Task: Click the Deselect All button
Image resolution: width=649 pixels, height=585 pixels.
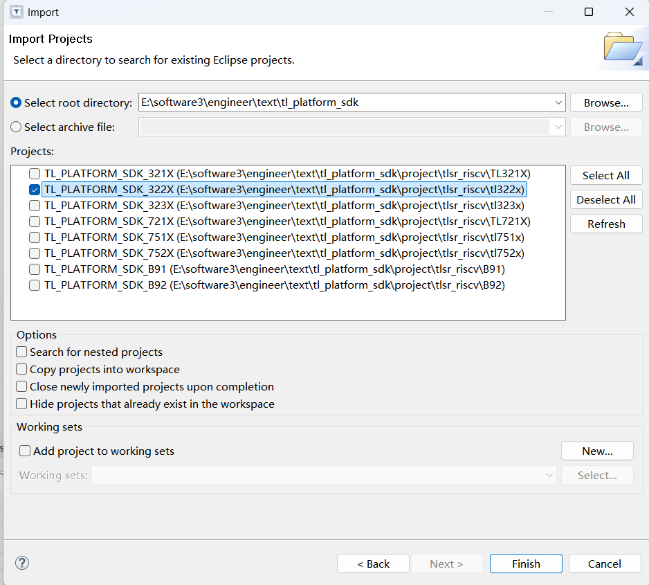Action: point(606,199)
